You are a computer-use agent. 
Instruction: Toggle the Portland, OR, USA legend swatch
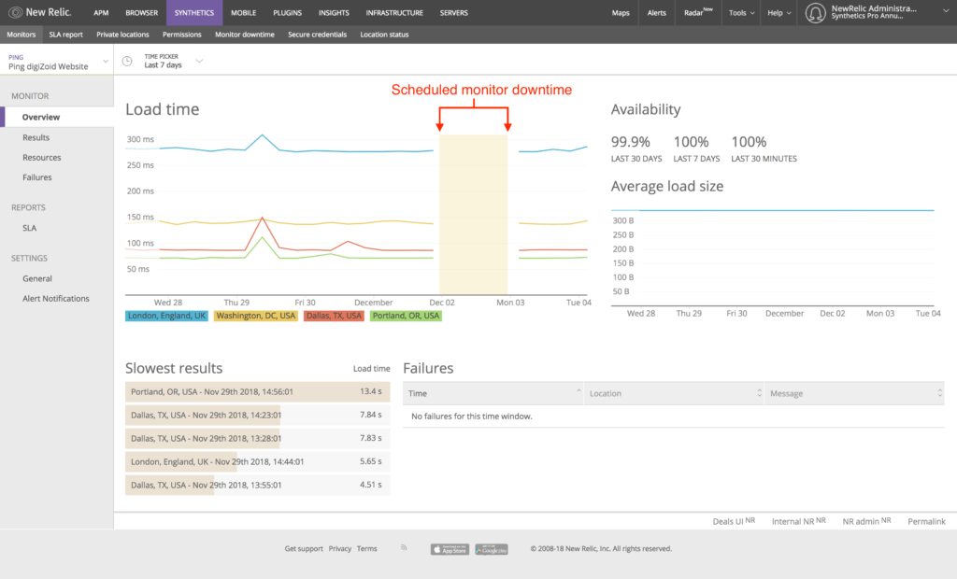click(406, 316)
